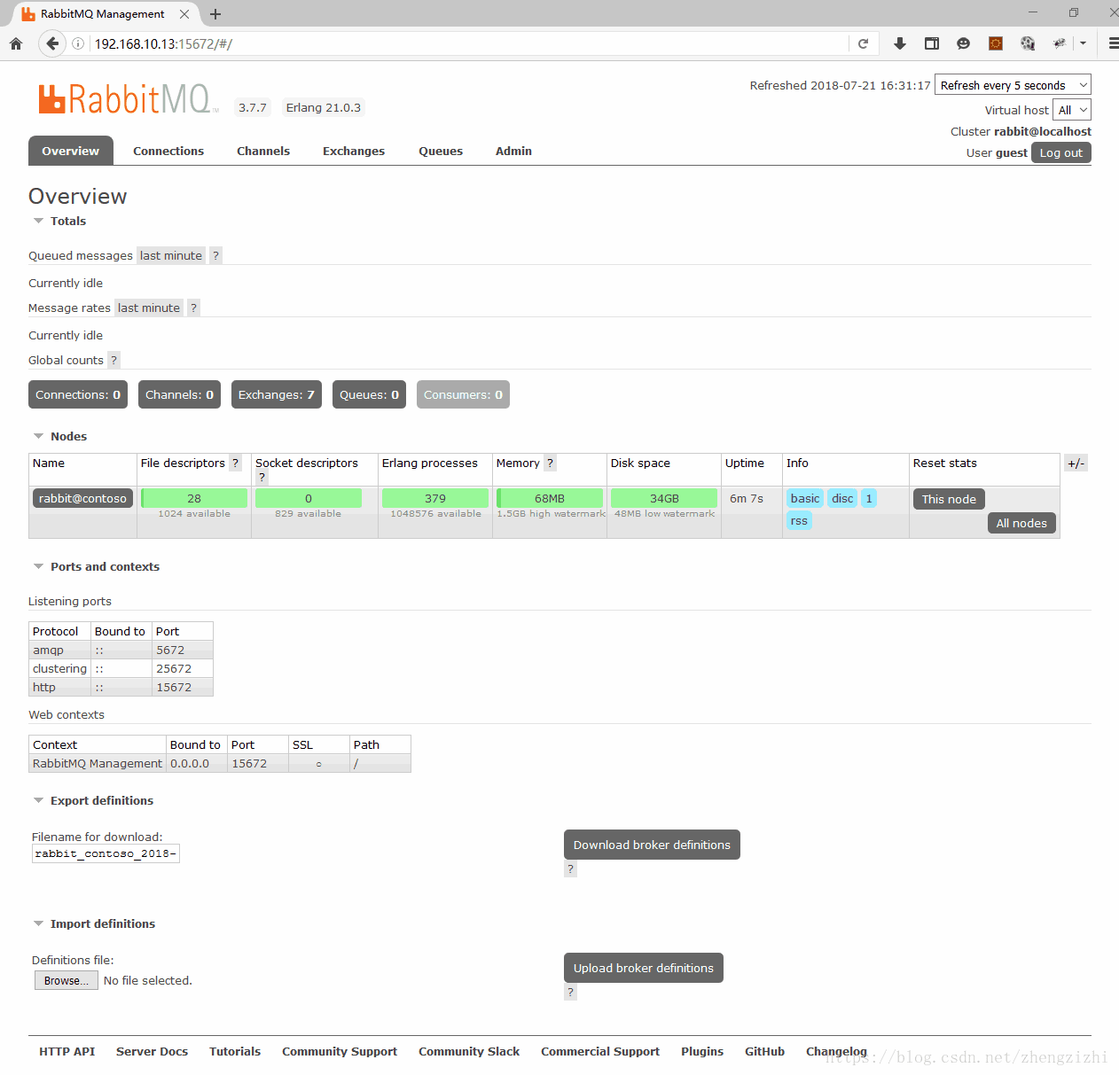1119x1075 pixels.
Task: Open a new browser tab with plus
Action: coord(215,14)
